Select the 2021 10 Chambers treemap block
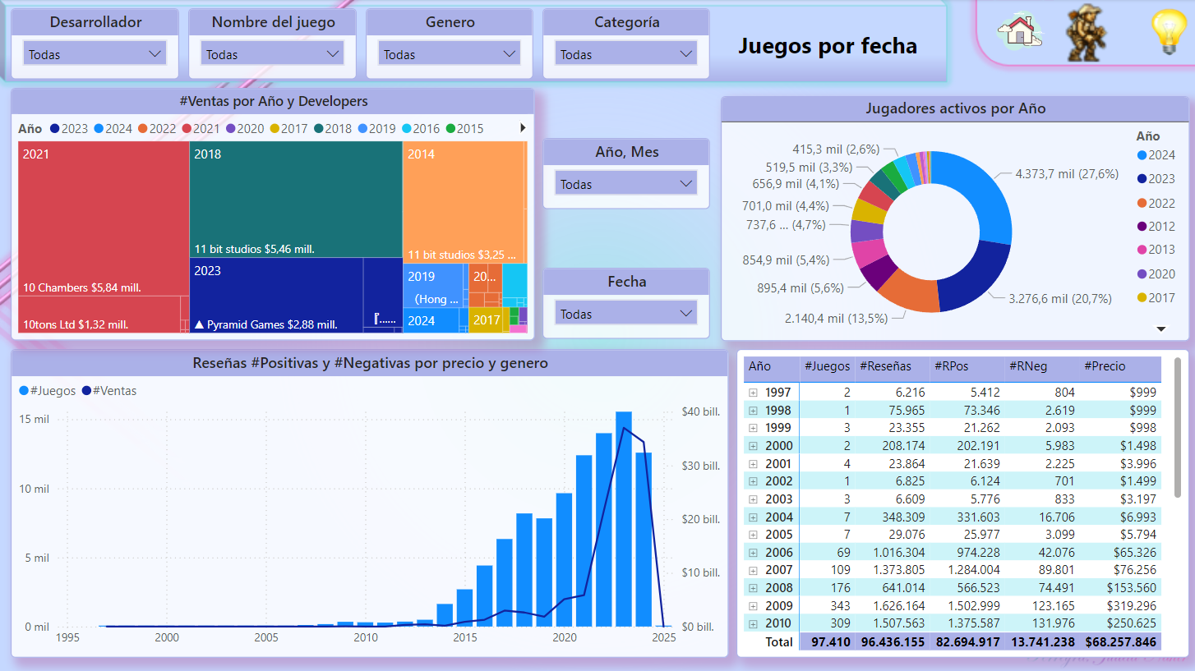The width and height of the screenshot is (1195, 671). (x=104, y=218)
